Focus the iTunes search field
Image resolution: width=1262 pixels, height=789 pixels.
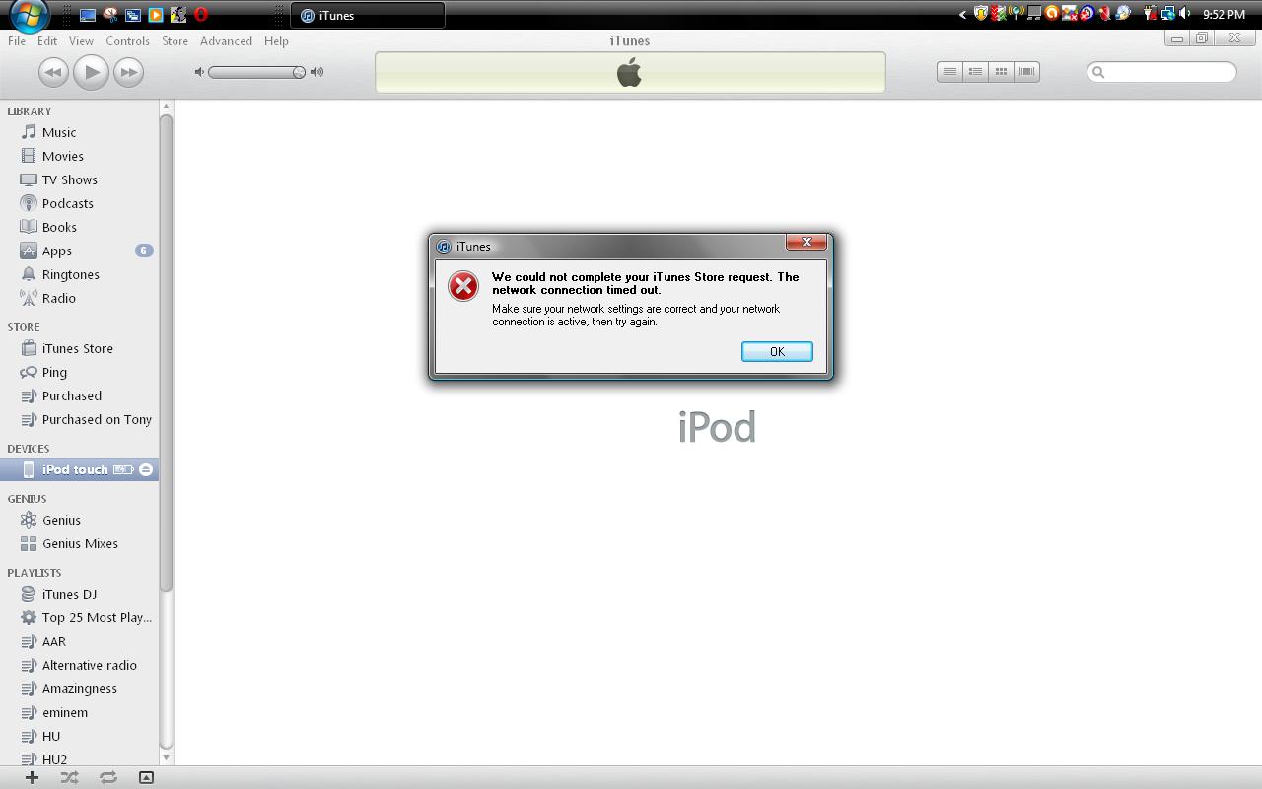click(1161, 72)
